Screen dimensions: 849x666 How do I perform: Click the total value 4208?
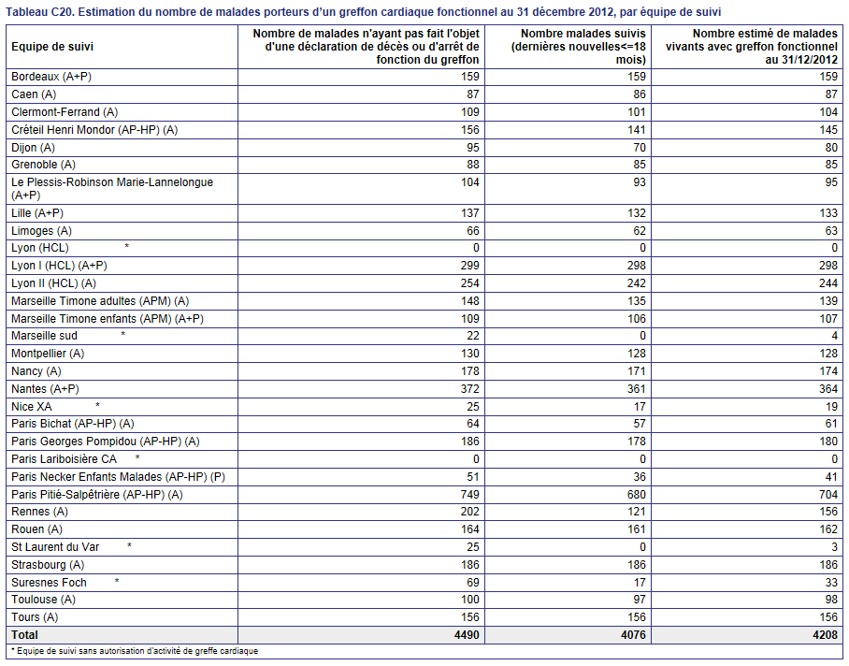click(x=826, y=634)
